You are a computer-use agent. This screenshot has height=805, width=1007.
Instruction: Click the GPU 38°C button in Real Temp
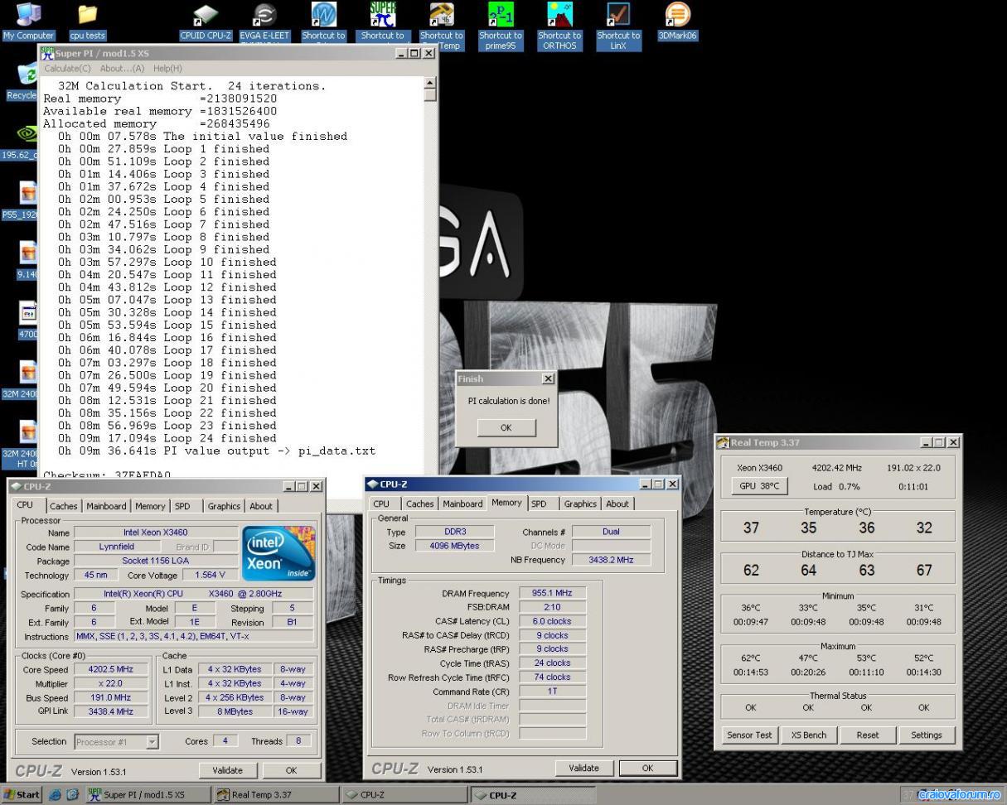coord(760,486)
